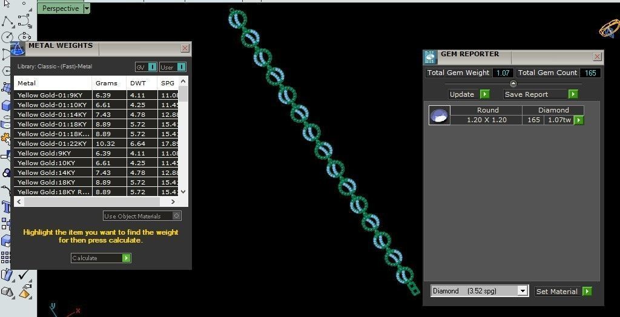Click the Total Gem Count value 165
This screenshot has height=317, width=620.
(590, 73)
